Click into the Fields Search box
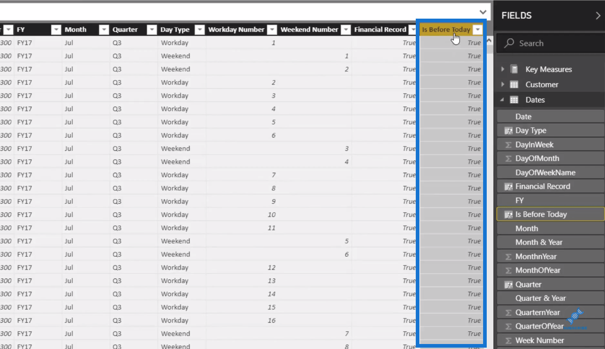Viewport: 605px width, 349px height. [x=551, y=43]
